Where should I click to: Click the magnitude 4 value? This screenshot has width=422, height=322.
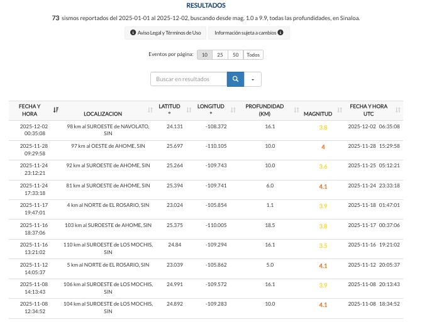(x=323, y=147)
